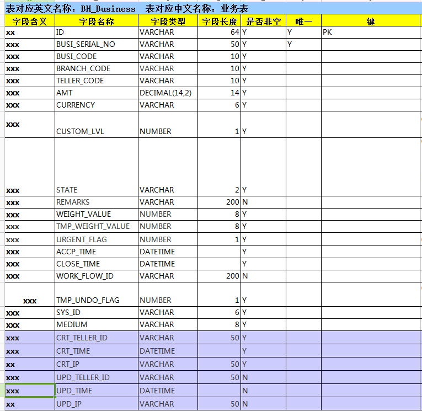Select the SYS_ID cell

(97, 312)
